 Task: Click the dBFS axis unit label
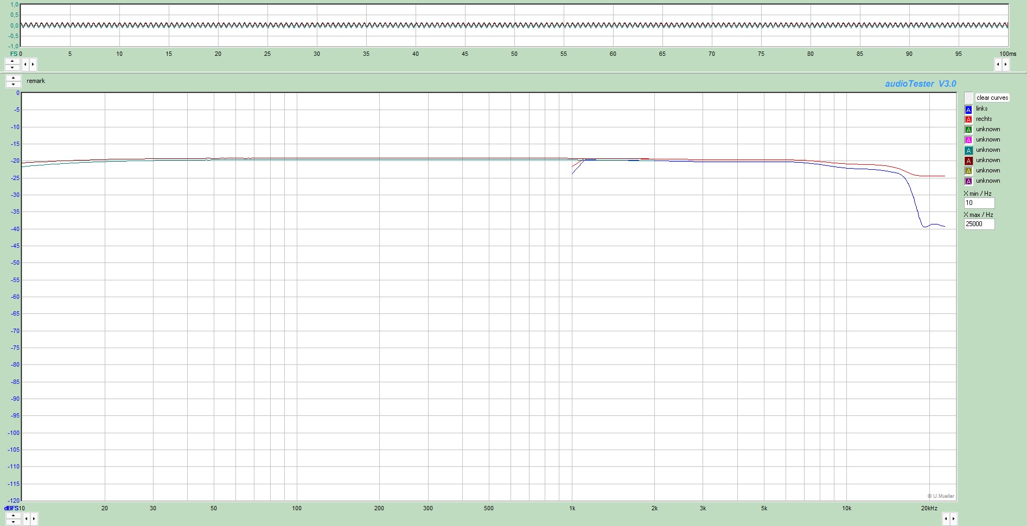coord(11,508)
